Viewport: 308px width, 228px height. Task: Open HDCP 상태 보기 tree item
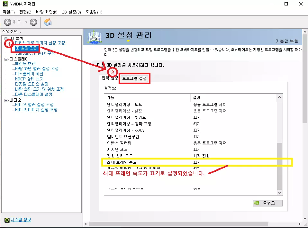coord(29,79)
